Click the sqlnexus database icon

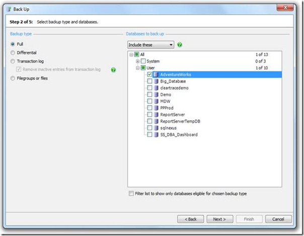tap(156, 128)
